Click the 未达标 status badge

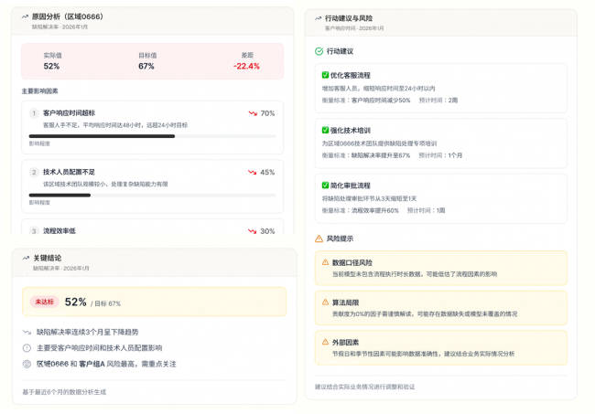(44, 302)
